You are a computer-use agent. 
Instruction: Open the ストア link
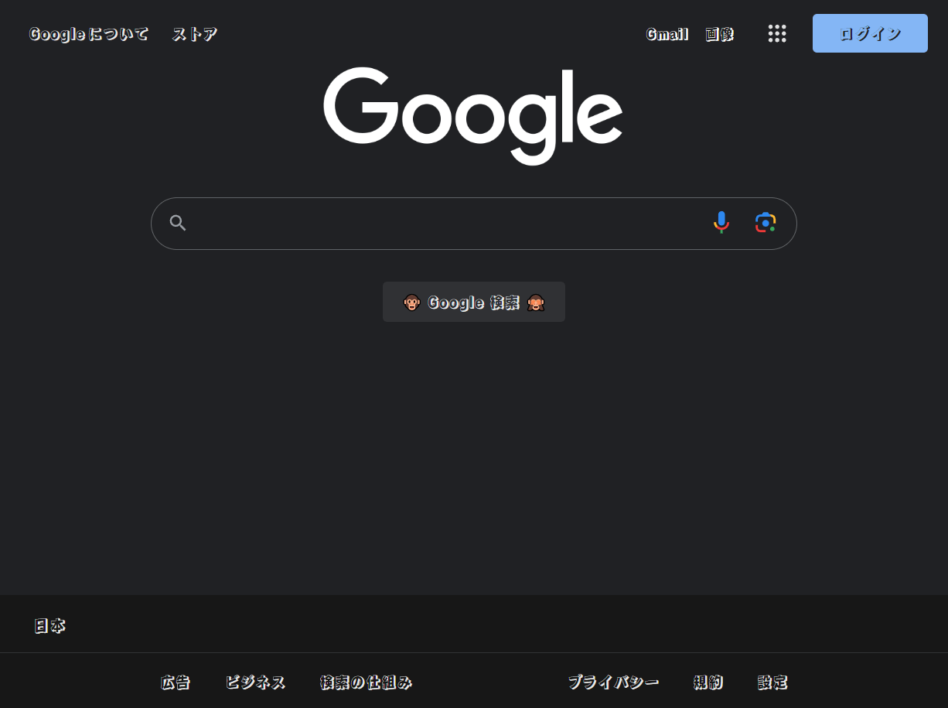(195, 34)
